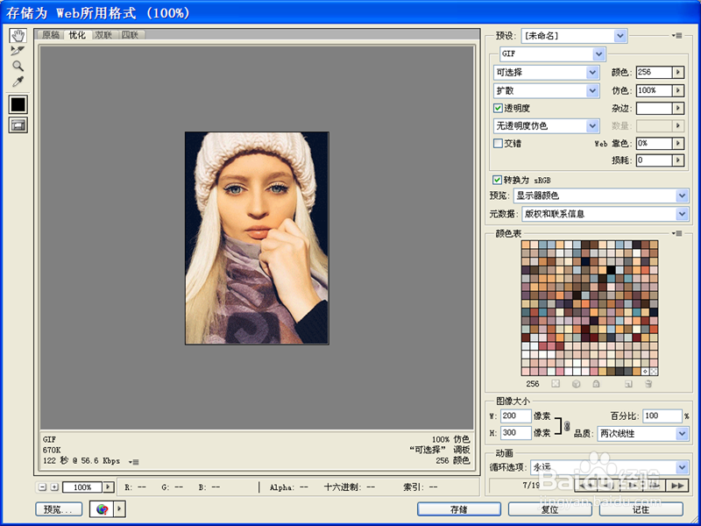Uncheck 转换为 sRGB option

coord(497,180)
